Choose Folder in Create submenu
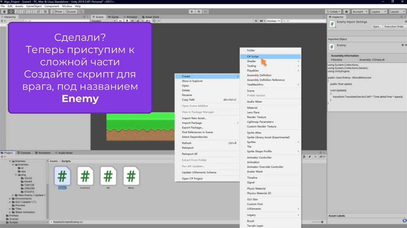The height and width of the screenshot is (228, 407). (270, 50)
